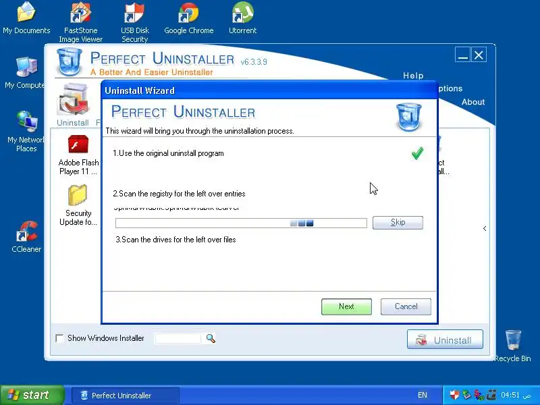Cancel the Uninstall Wizard
This screenshot has height=405, width=540.
tap(406, 306)
